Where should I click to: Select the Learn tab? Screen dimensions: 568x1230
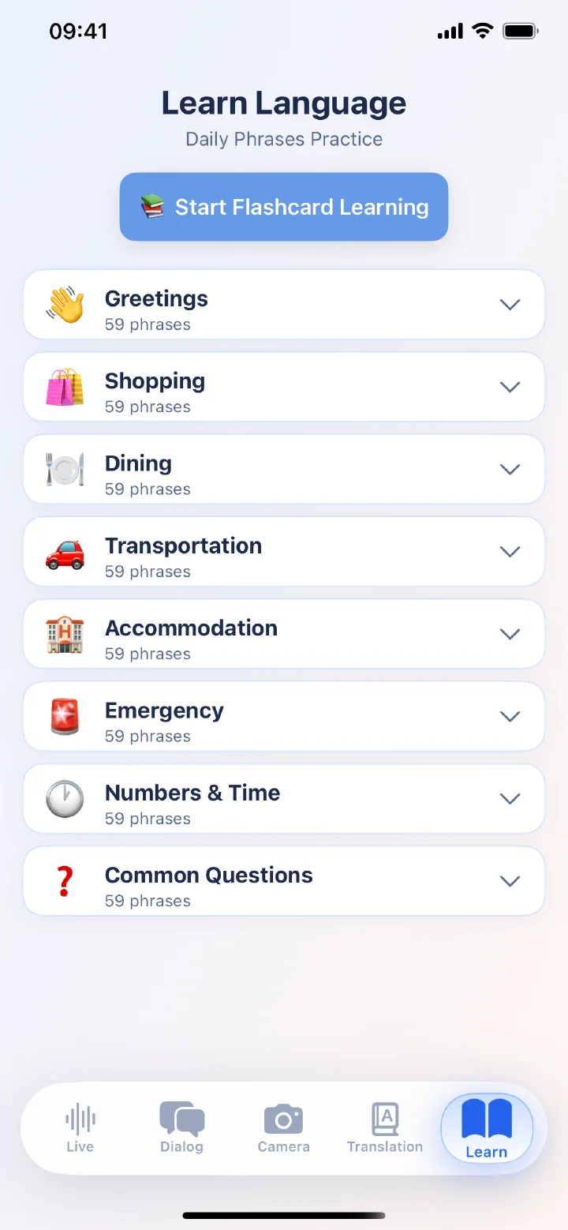(x=487, y=1129)
